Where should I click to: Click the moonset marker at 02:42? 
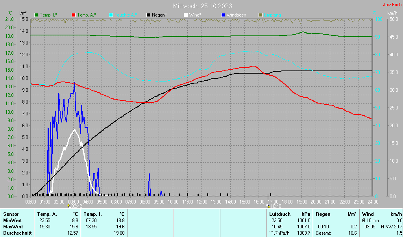tap(69, 206)
